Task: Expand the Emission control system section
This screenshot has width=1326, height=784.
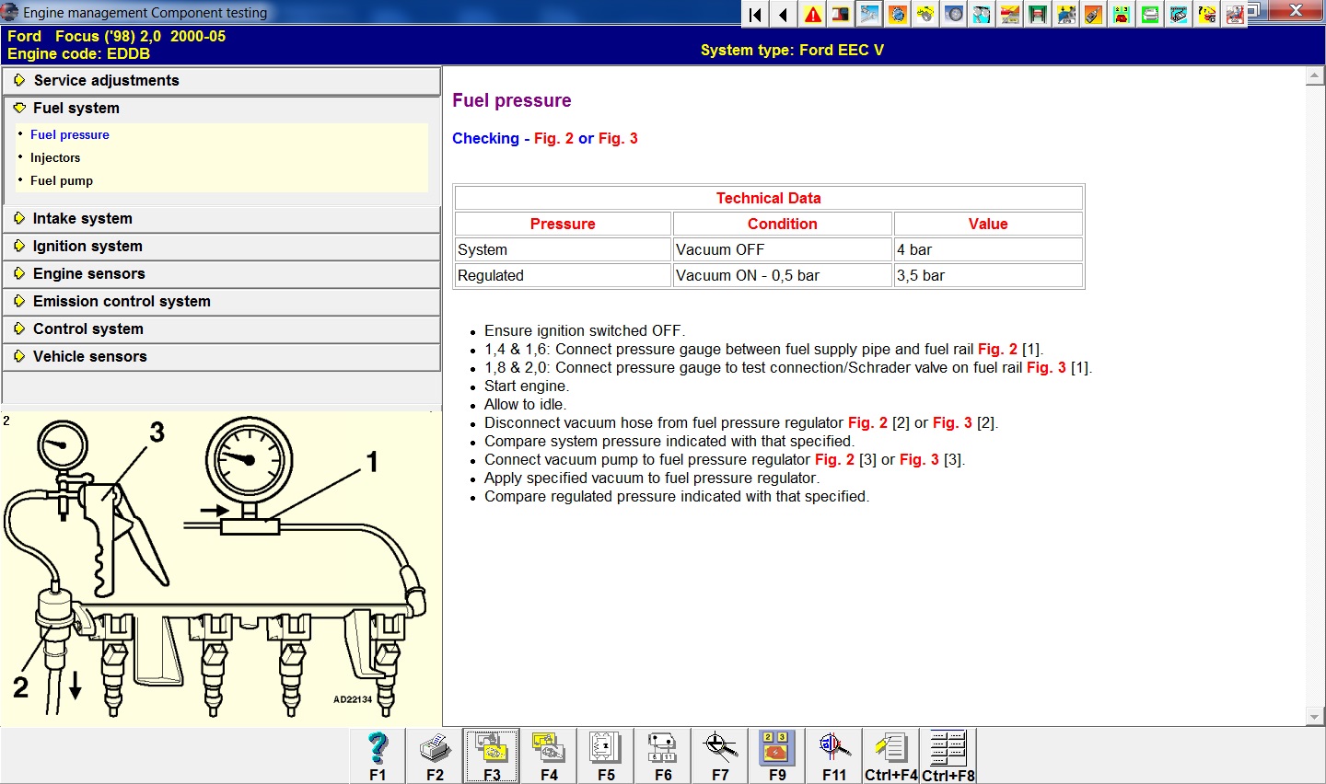Action: 122,301
